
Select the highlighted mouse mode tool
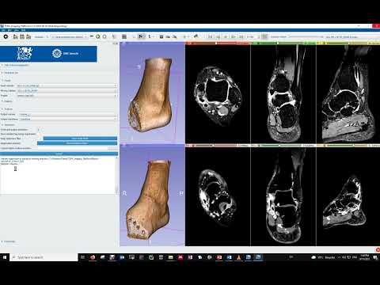point(142,36)
